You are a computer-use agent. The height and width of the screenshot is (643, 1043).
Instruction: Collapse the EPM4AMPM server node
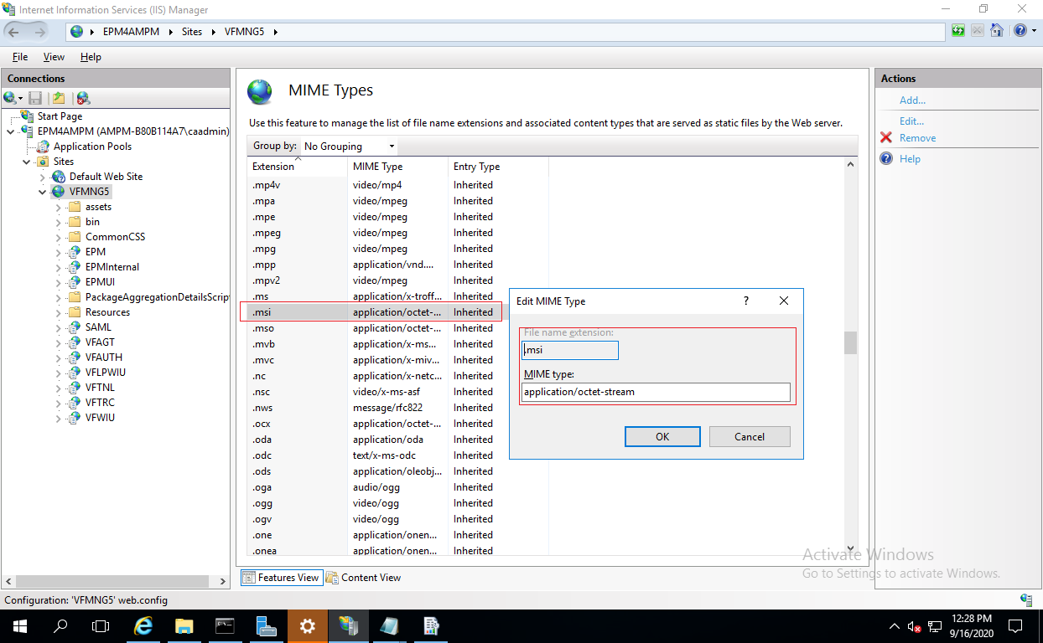(10, 131)
